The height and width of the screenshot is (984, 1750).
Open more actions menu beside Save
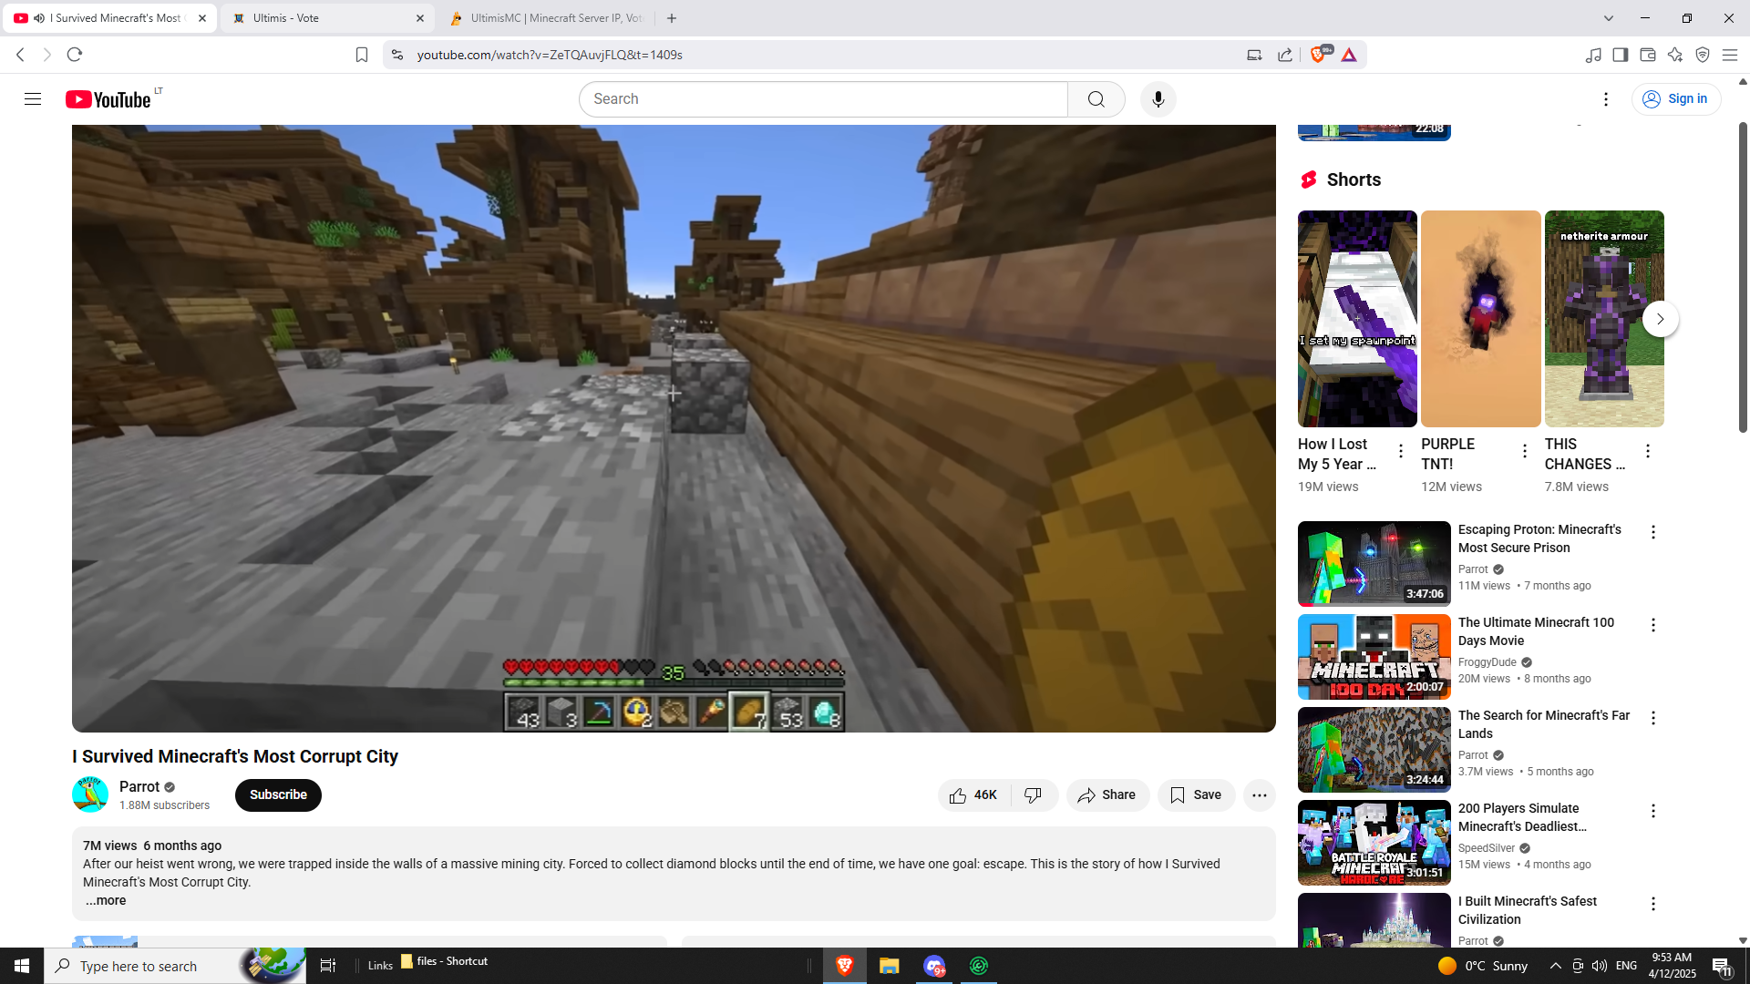point(1259,795)
